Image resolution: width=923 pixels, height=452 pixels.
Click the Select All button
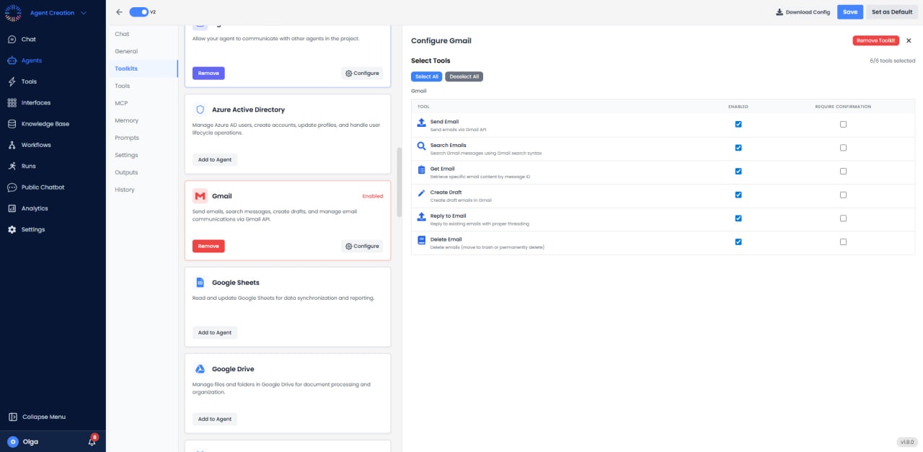[x=426, y=76]
